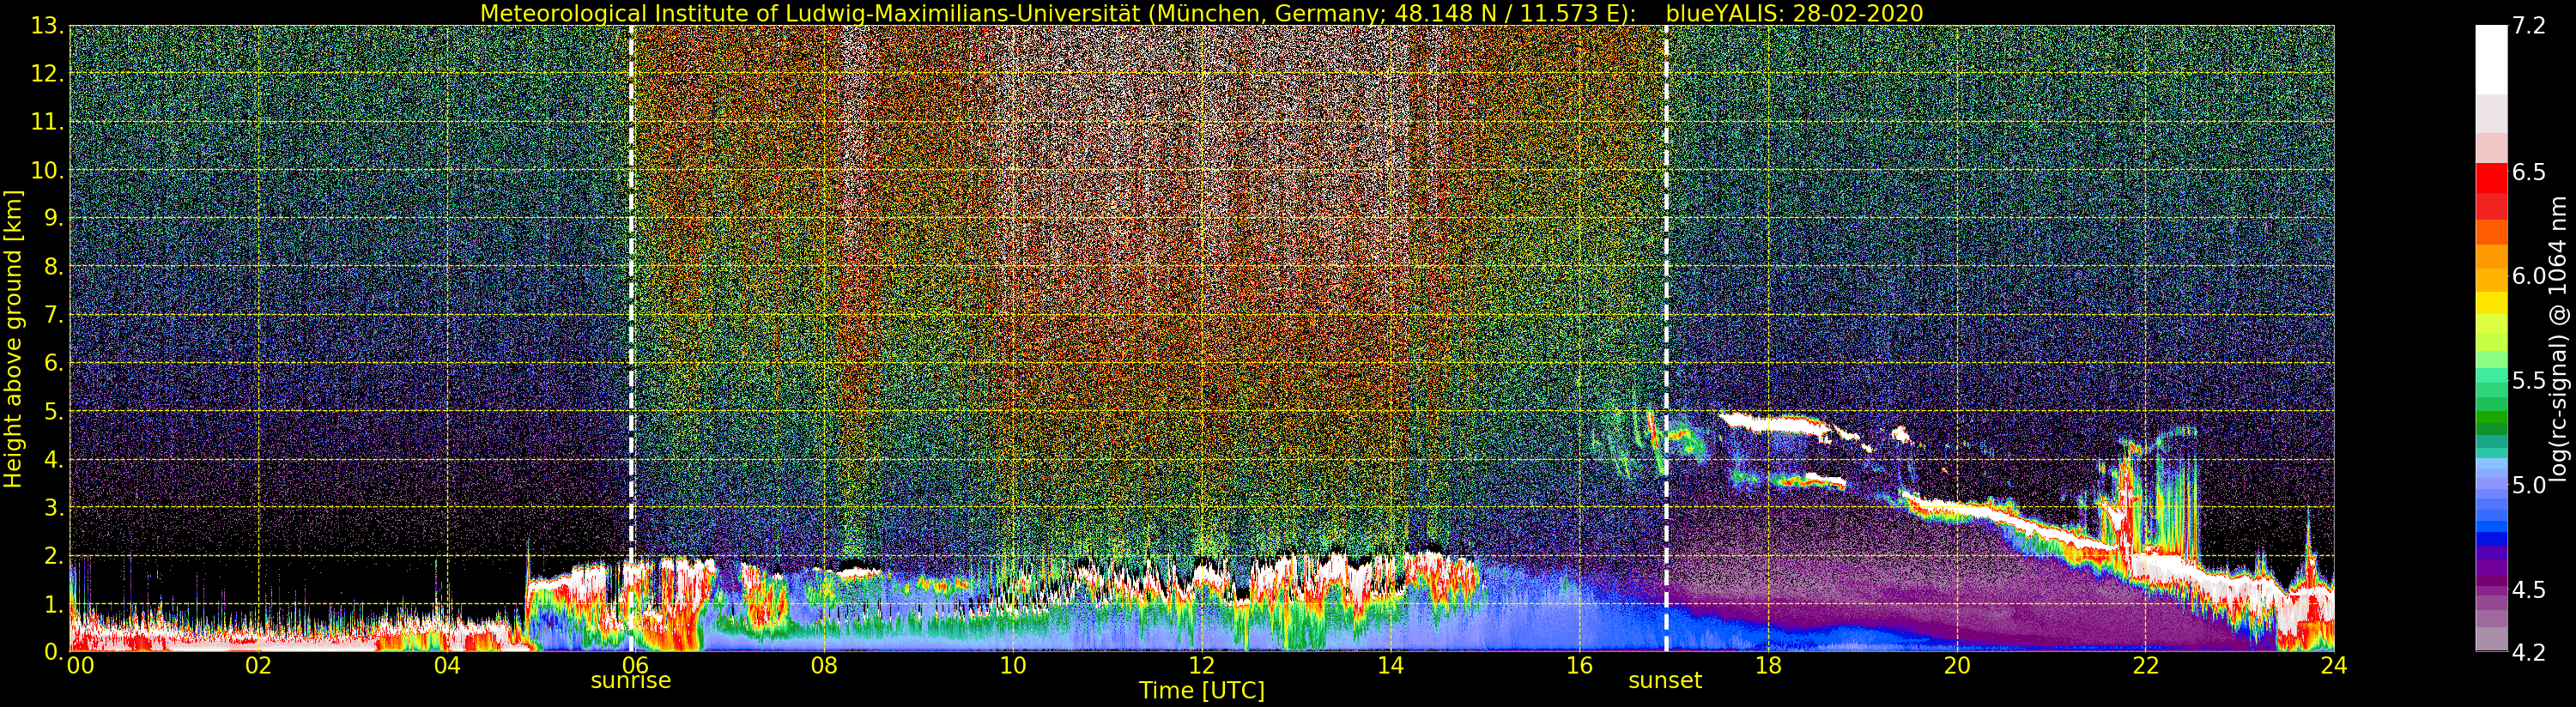Click the '00' tick on the time axis
Viewport: 2576px width, 707px height.
pos(80,665)
